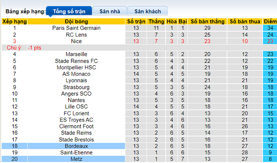Open the Marseille team link
The image size is (277, 163).
(76, 54)
